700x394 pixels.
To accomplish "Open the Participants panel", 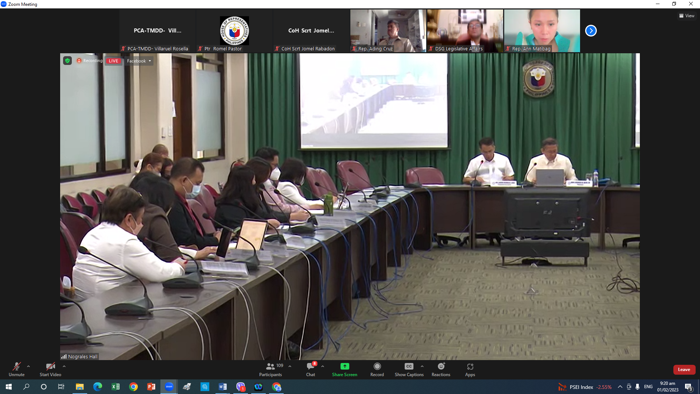I will pyautogui.click(x=271, y=369).
